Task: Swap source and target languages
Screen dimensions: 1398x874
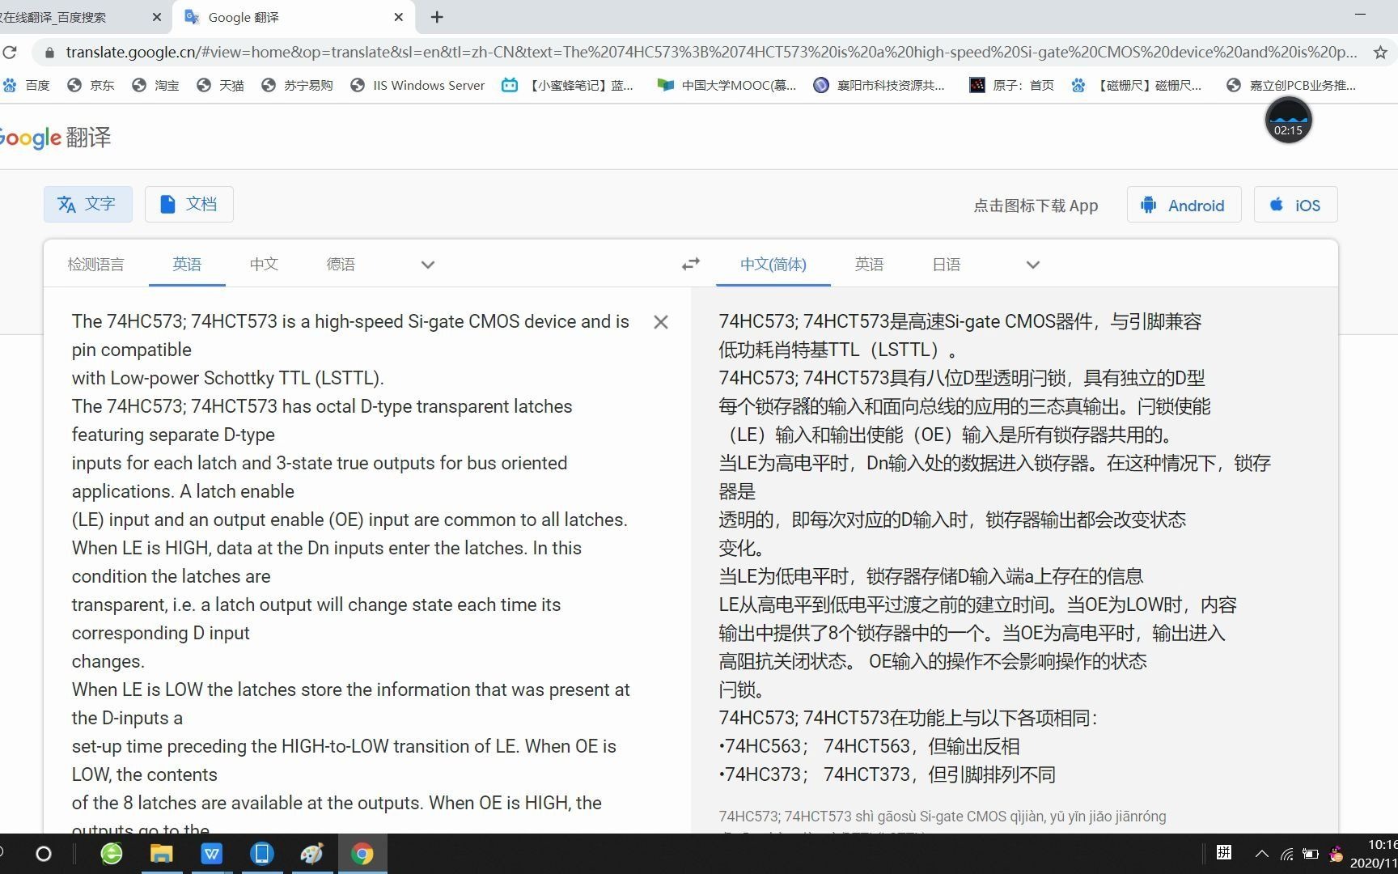Action: [x=691, y=265]
